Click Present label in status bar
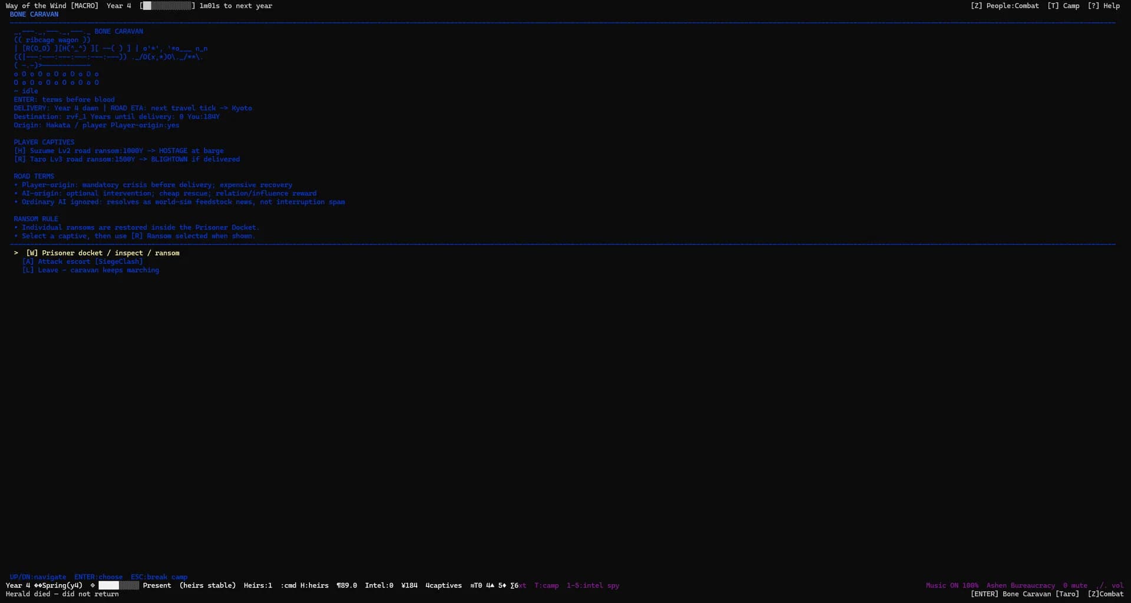The width and height of the screenshot is (1131, 603). (157, 586)
